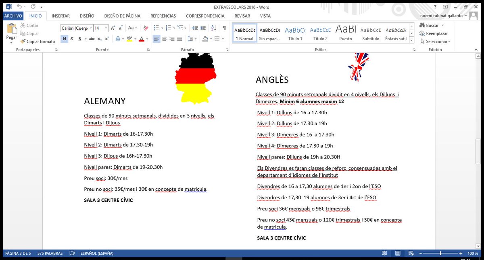This screenshot has height=260, width=484.
Task: Decrease the paragraph indent
Action: (x=196, y=28)
